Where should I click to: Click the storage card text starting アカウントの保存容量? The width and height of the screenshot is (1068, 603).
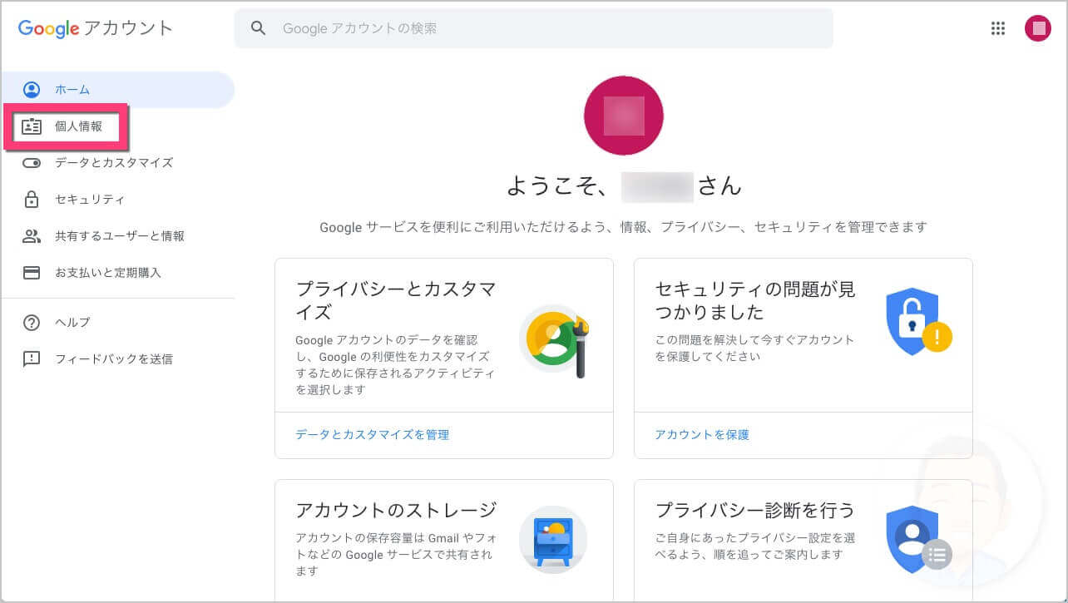395,555
